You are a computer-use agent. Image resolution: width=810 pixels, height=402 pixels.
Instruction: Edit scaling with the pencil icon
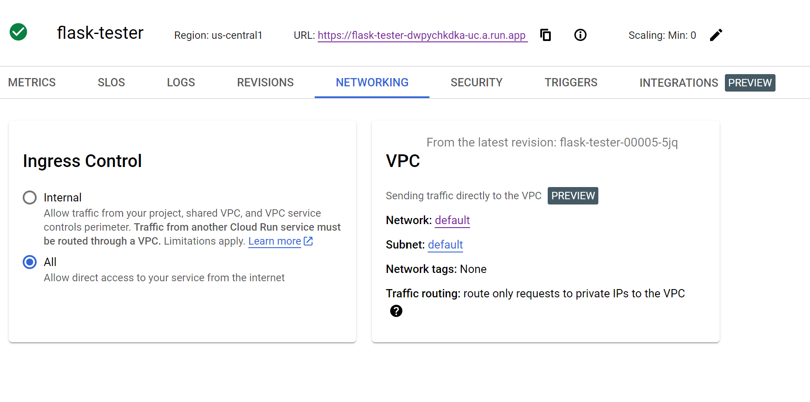pyautogui.click(x=716, y=35)
